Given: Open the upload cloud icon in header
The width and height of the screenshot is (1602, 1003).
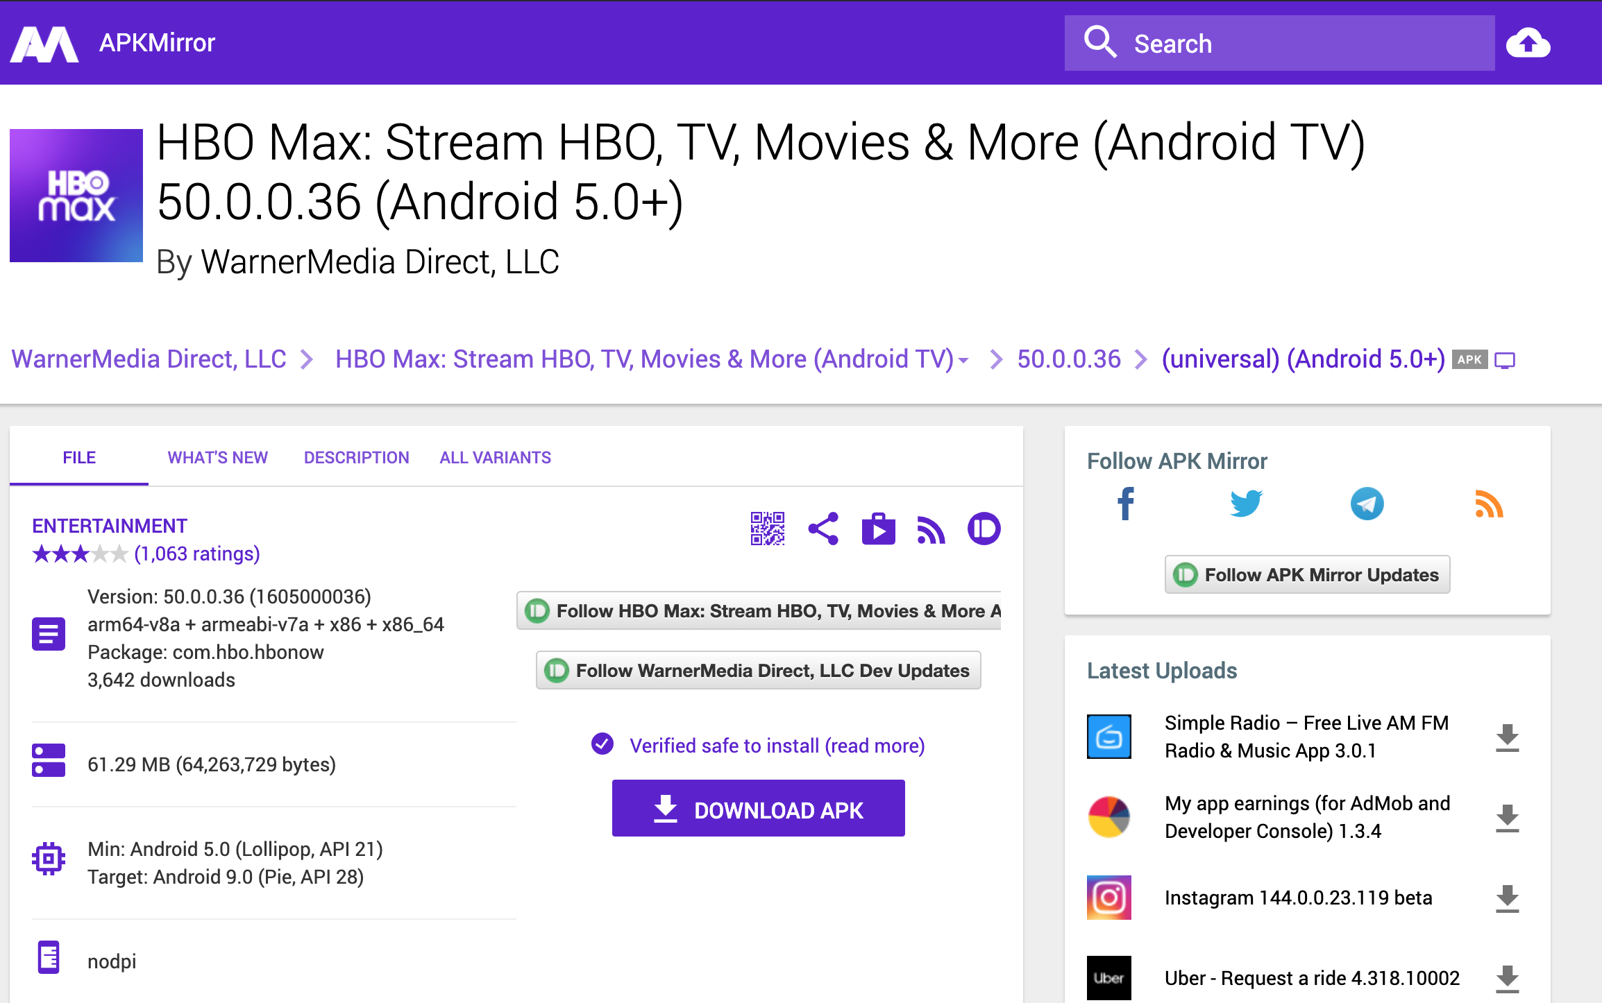Looking at the screenshot, I should (1528, 43).
